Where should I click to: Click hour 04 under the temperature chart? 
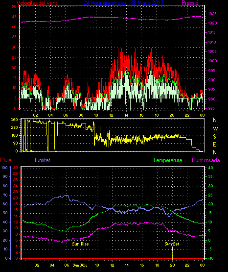(x=52, y=265)
